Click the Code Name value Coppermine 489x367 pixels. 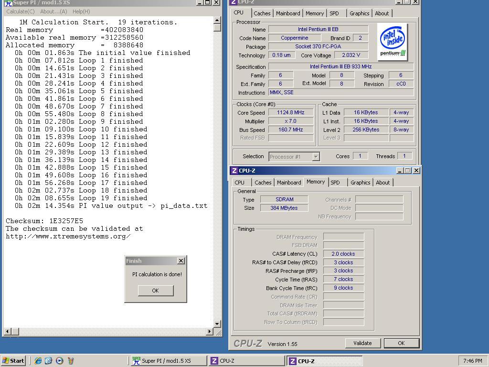coord(294,38)
